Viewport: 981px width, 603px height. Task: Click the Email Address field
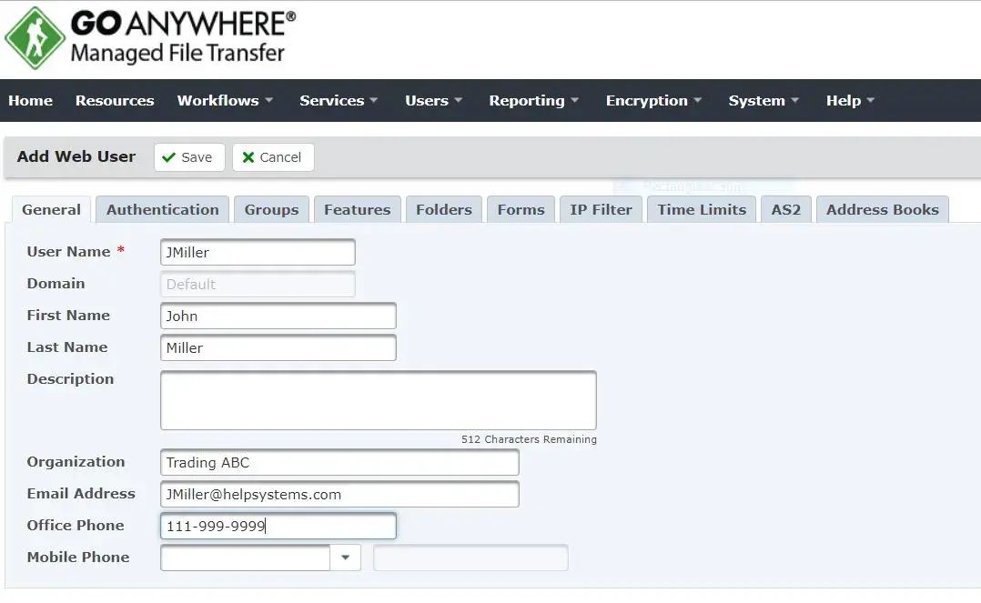tap(339, 494)
